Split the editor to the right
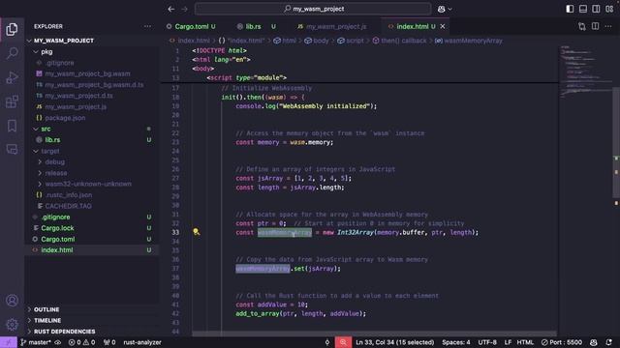The height and width of the screenshot is (348, 620). coord(595,26)
